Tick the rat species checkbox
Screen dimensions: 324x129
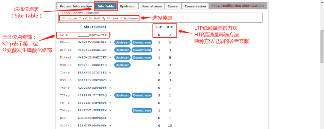(x=80, y=18)
